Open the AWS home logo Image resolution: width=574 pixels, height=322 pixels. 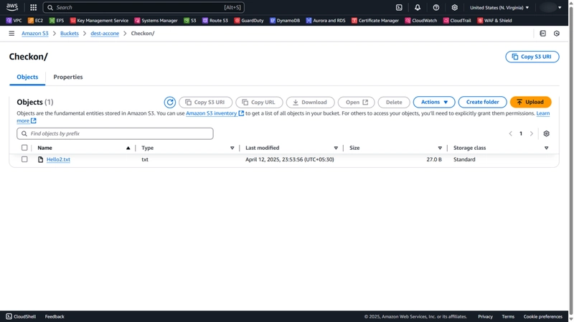[11, 7]
